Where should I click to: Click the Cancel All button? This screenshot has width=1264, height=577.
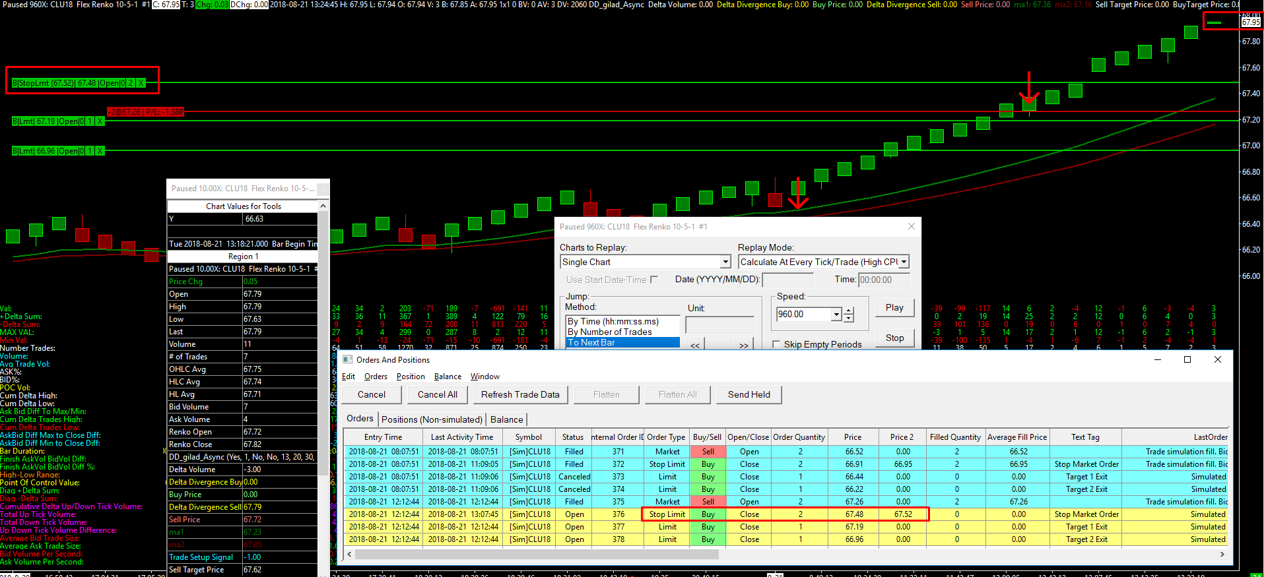(x=437, y=394)
